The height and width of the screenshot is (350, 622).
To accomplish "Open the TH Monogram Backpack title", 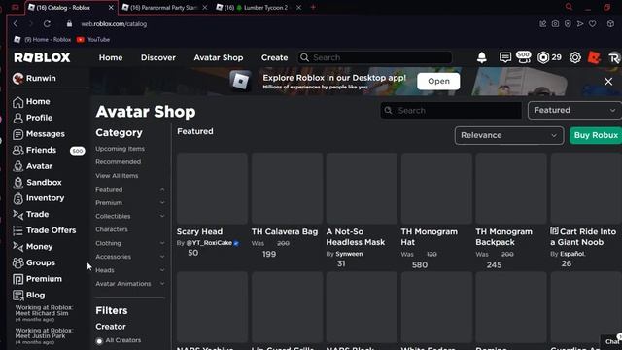I will click(x=503, y=237).
